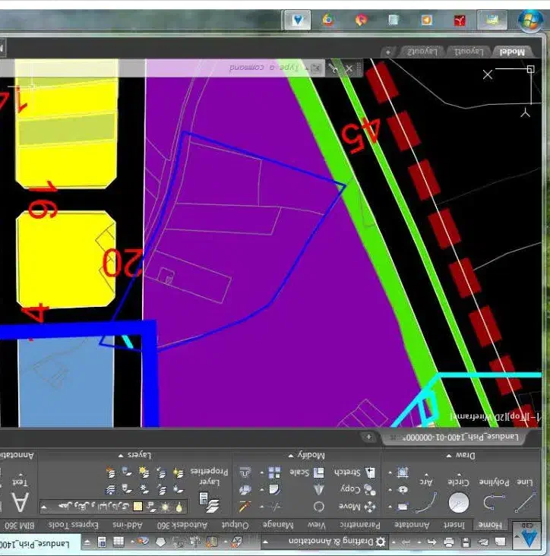Switch to the Annotate ribbon tab
Screen dimensions: 550x556
(414, 525)
